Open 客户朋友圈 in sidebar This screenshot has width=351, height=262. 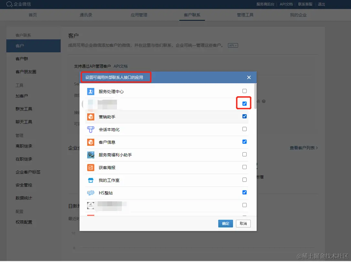[x=26, y=72]
